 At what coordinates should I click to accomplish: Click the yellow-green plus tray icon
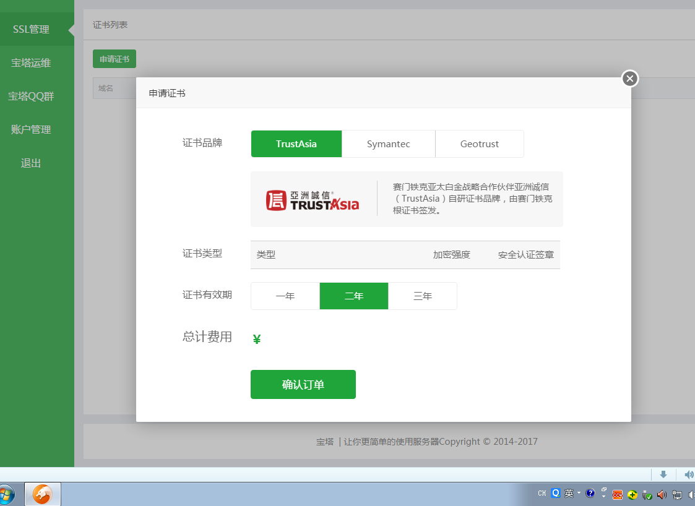[x=632, y=495]
